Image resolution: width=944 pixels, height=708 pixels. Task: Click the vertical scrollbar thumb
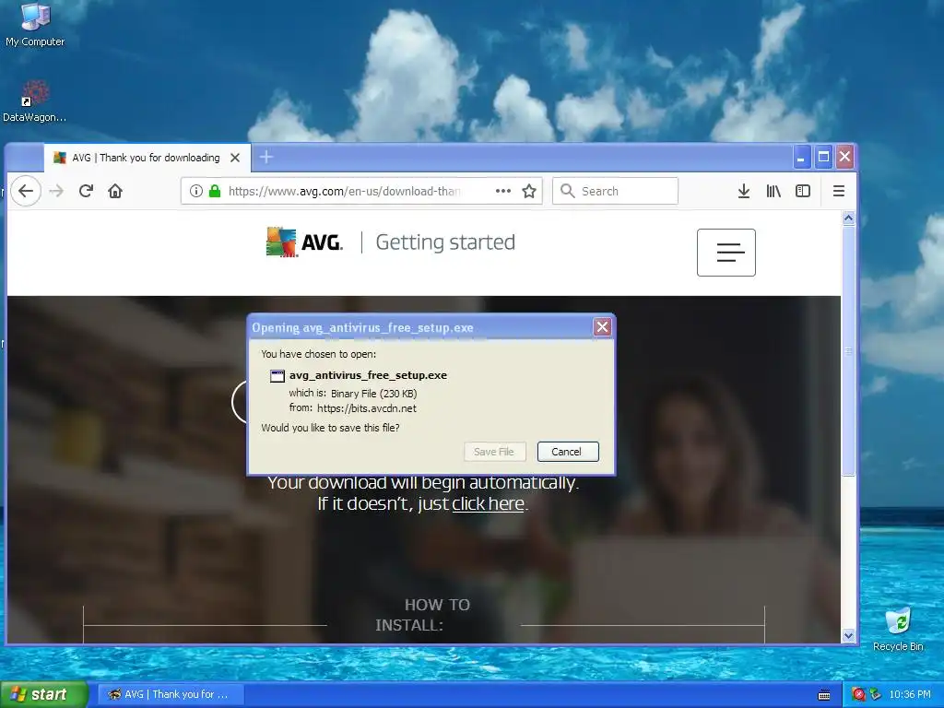coord(848,350)
